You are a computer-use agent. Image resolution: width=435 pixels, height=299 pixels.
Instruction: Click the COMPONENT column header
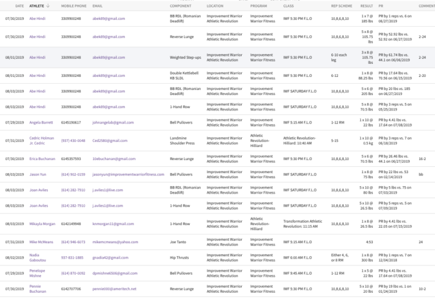pyautogui.click(x=181, y=6)
